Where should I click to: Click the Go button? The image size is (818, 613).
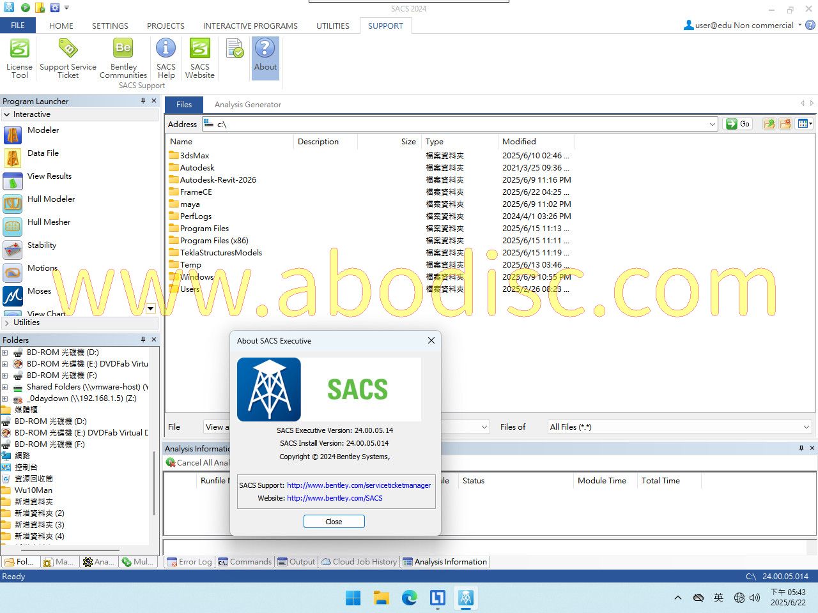click(x=738, y=124)
